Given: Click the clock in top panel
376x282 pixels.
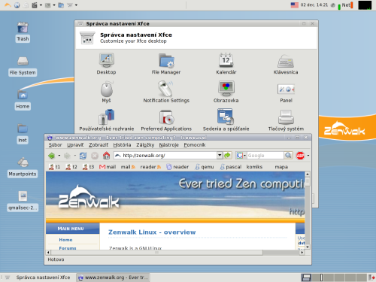Looking at the screenshot, I should click(314, 5).
